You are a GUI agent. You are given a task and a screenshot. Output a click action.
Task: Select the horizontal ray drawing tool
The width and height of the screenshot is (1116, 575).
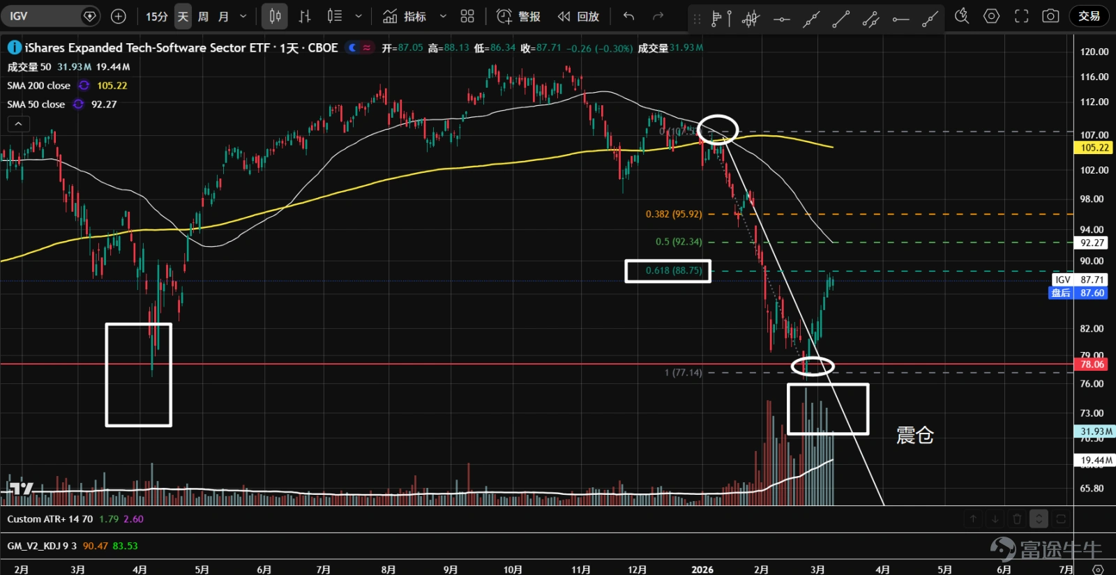click(901, 20)
